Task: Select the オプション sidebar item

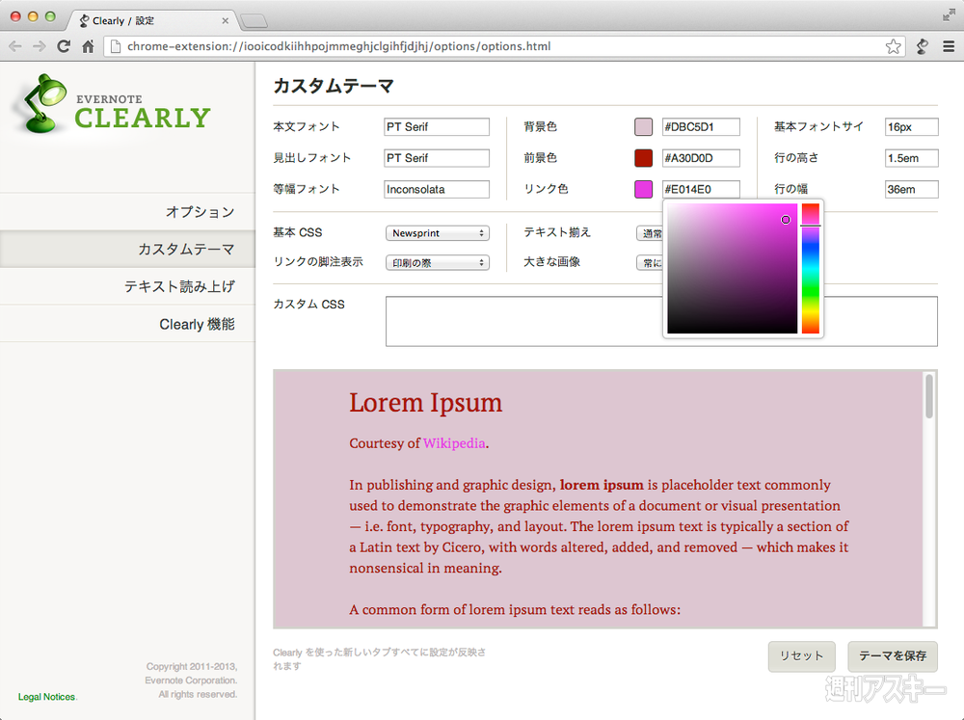Action: (127, 212)
